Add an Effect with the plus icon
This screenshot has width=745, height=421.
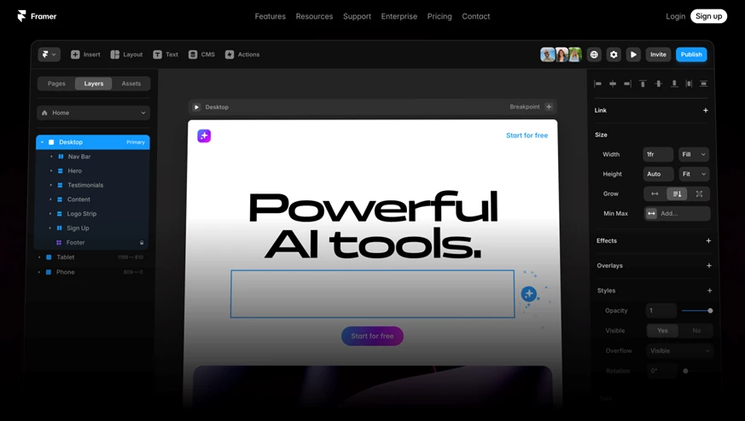coord(708,240)
